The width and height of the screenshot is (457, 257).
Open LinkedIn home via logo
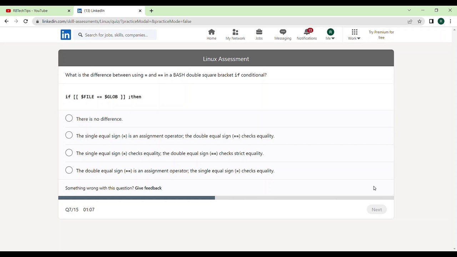tap(66, 35)
